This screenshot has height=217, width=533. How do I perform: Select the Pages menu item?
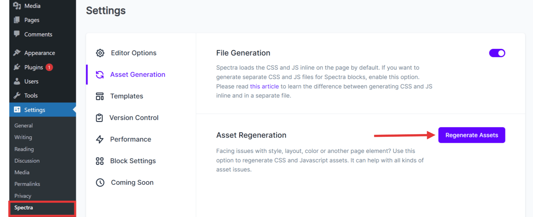(32, 20)
